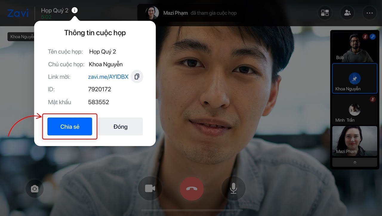Click the Zavi logo
This screenshot has height=216, width=382.
coord(18,13)
